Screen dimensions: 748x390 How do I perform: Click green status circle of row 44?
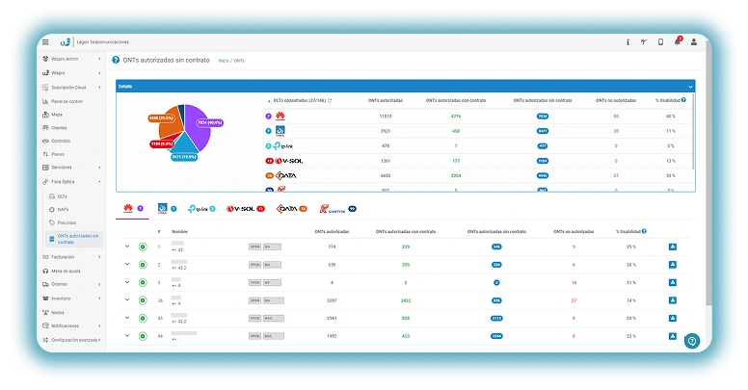(x=143, y=336)
